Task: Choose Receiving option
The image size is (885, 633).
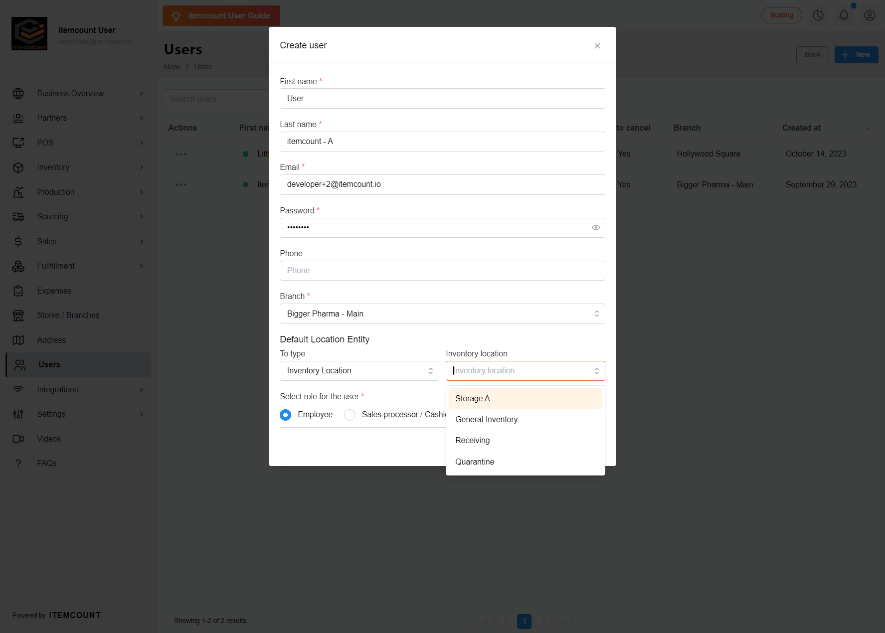Action: (525, 441)
